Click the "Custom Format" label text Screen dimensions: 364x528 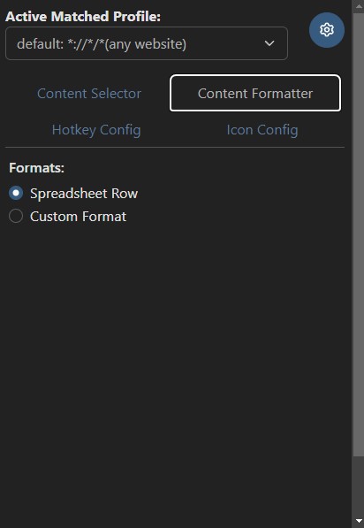pos(78,216)
